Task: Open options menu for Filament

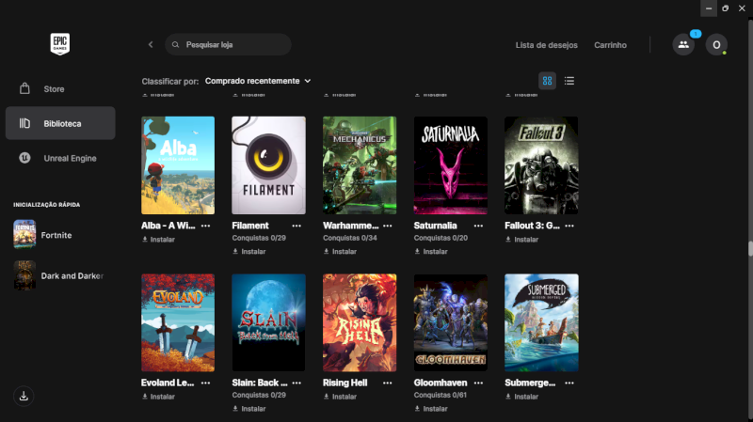Action: [296, 226]
